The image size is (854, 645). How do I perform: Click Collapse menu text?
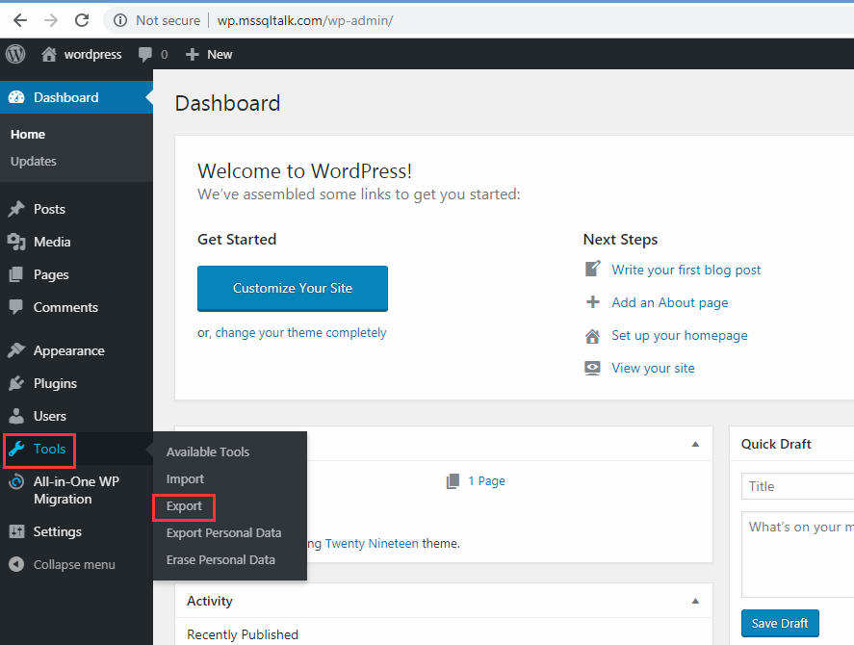(x=74, y=565)
